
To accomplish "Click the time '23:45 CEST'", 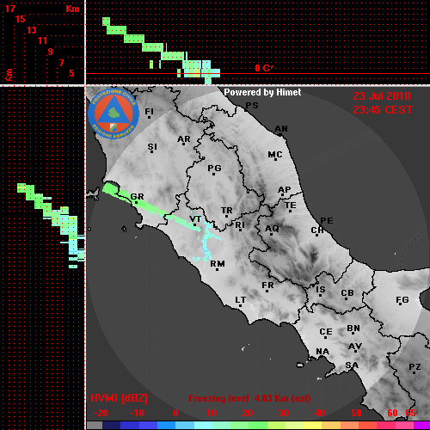I will (x=383, y=110).
